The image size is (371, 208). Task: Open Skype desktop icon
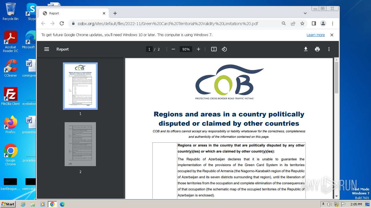(31, 12)
